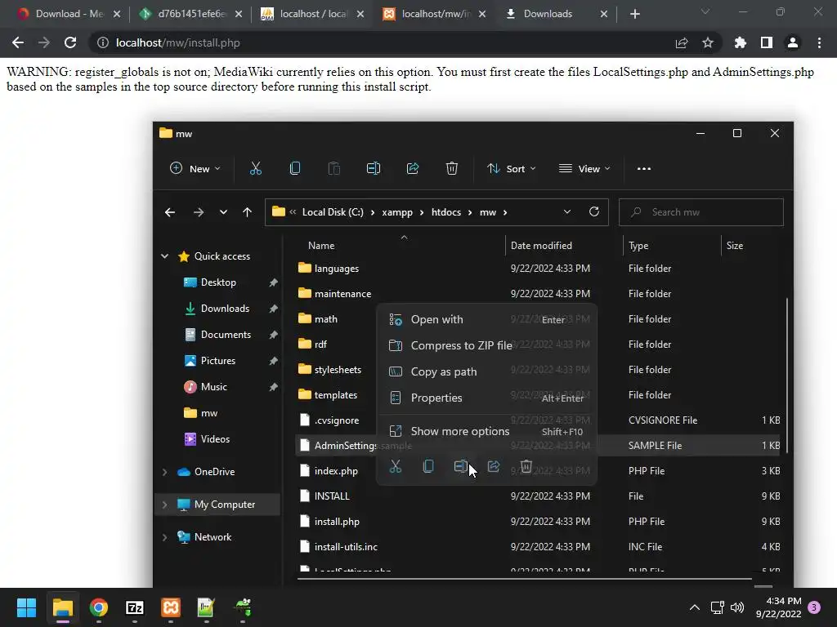
Task: Go back in Explorer navigation
Action: click(x=170, y=212)
